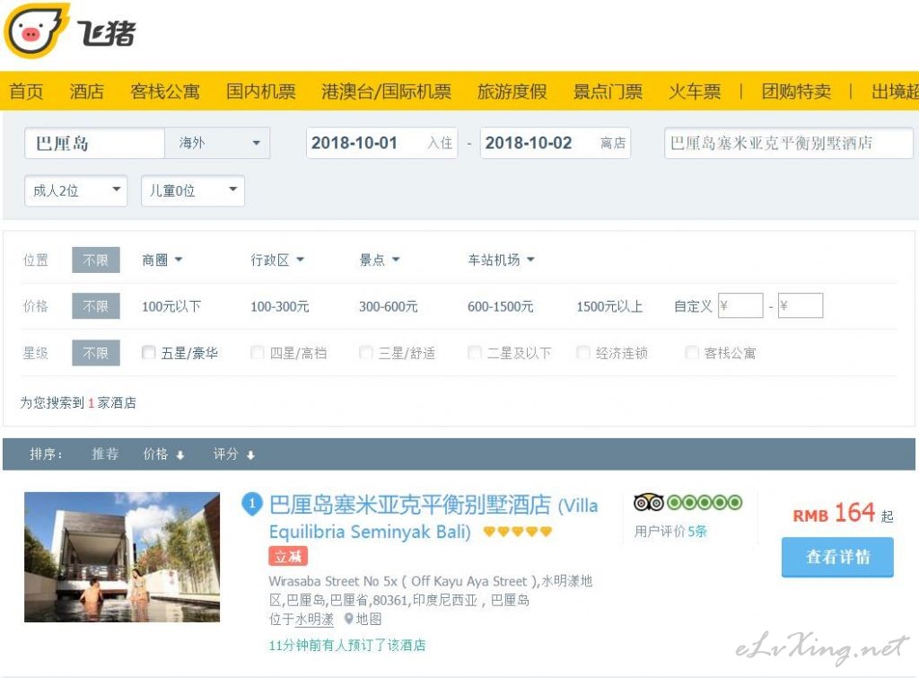Go to 首页 in navigation bar
The width and height of the screenshot is (919, 678).
point(26,92)
